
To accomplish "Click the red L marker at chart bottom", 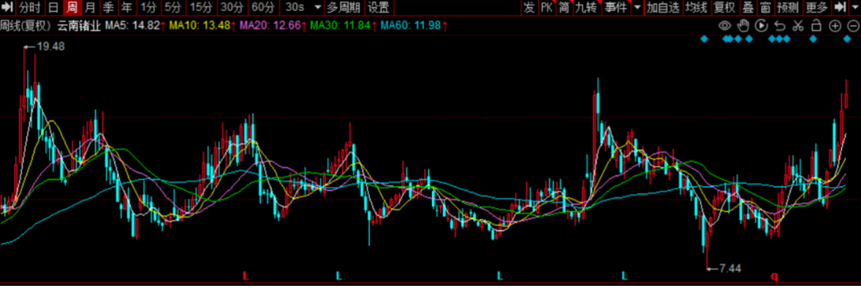I will pos(246,274).
